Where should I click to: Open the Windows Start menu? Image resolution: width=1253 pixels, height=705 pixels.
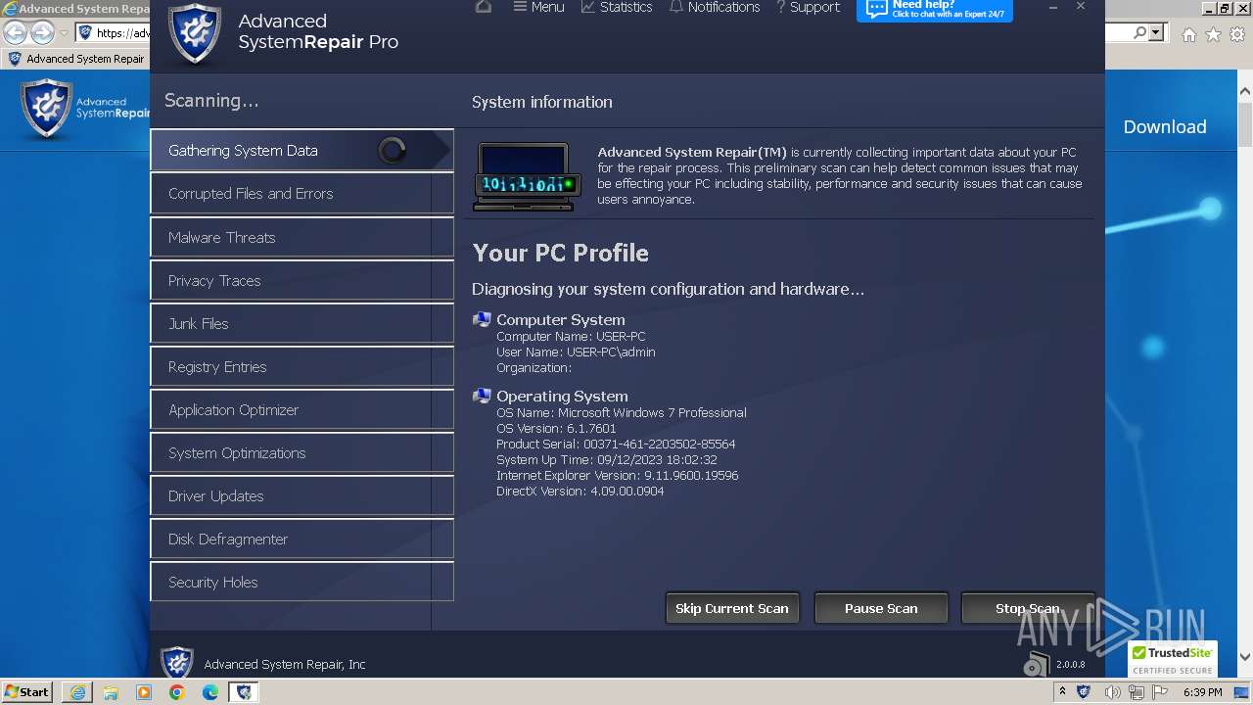click(x=27, y=691)
